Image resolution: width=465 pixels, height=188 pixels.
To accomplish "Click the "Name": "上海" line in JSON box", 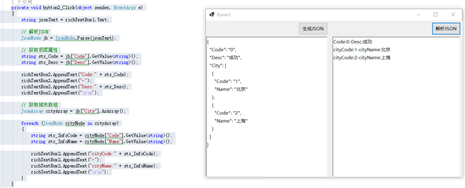I will pyautogui.click(x=231, y=121).
